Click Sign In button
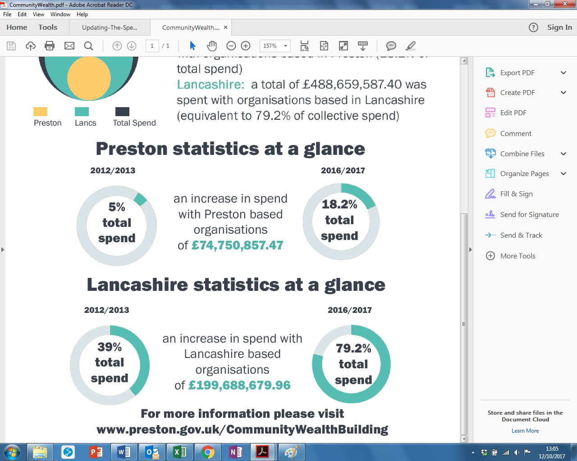The height and width of the screenshot is (461, 577). (559, 27)
